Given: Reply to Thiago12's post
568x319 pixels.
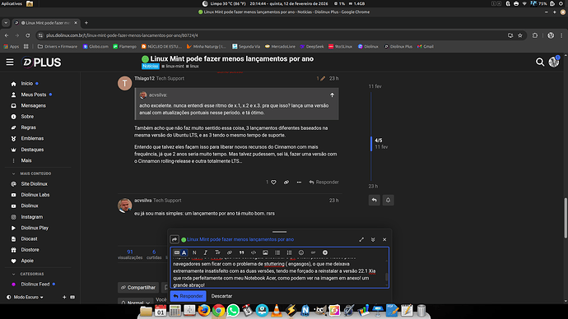Looking at the screenshot, I should (x=324, y=183).
